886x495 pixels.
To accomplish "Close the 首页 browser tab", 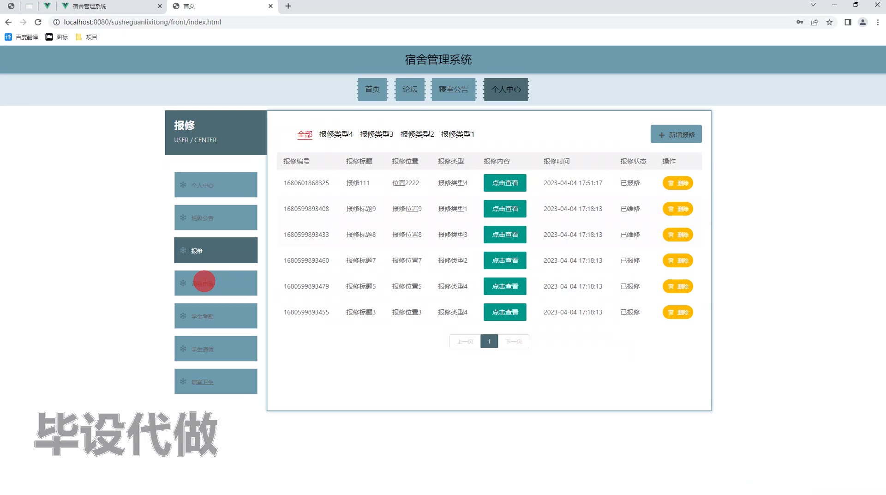I will coord(270,6).
